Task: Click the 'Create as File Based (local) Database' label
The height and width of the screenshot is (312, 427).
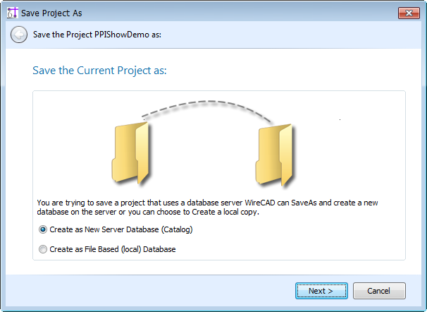Action: coord(113,249)
